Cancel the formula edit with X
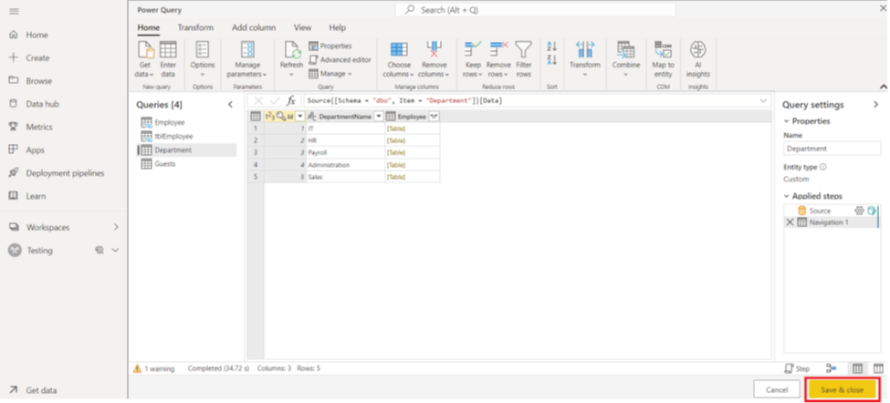The height and width of the screenshot is (403, 890). pos(259,100)
